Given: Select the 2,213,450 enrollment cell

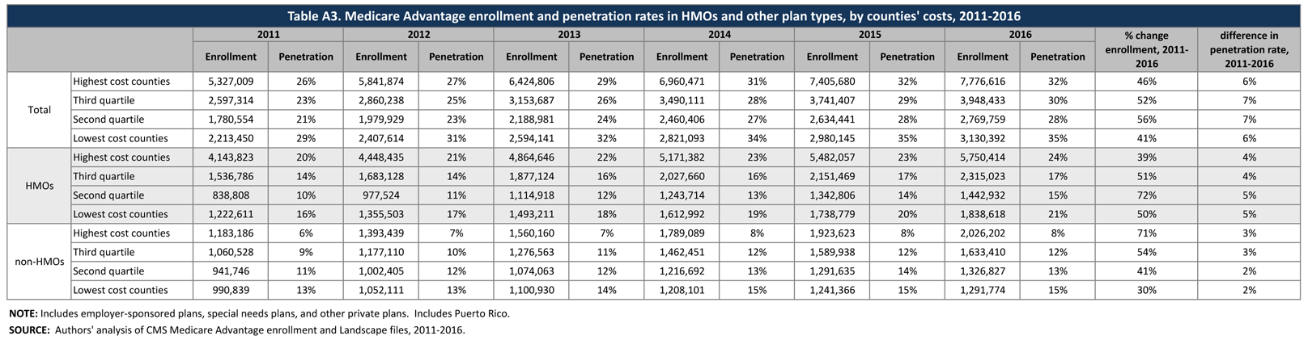Looking at the screenshot, I should (x=231, y=138).
